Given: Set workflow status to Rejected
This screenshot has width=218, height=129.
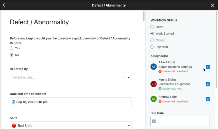Looking at the screenshot, I should tap(152, 47).
